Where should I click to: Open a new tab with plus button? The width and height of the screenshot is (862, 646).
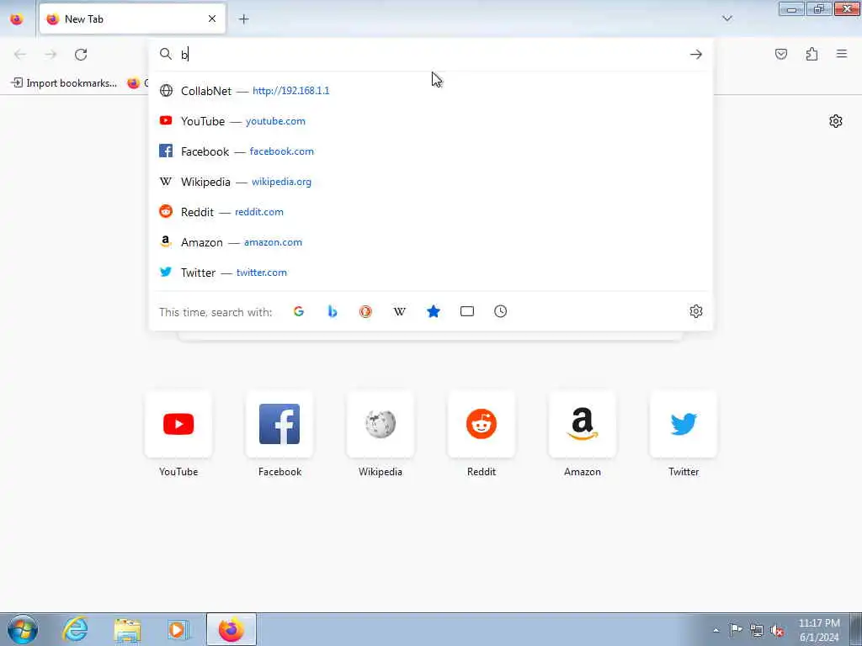point(244,19)
